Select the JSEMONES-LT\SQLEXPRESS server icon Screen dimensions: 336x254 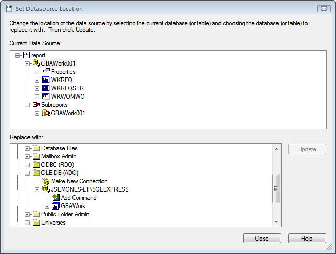click(46, 189)
